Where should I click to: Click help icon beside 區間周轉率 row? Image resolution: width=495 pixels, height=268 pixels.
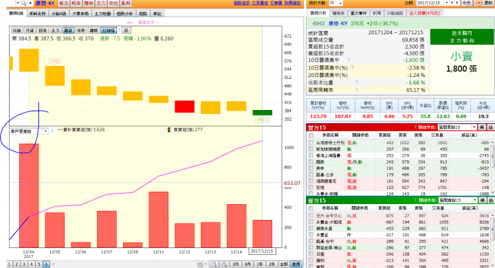coord(356,89)
